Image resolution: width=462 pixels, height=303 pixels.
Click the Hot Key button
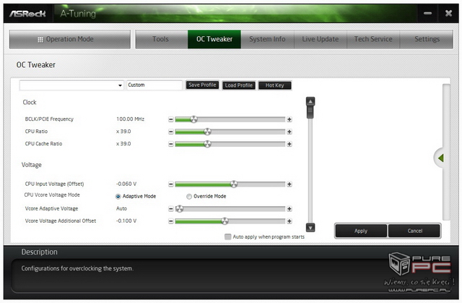[x=275, y=85]
